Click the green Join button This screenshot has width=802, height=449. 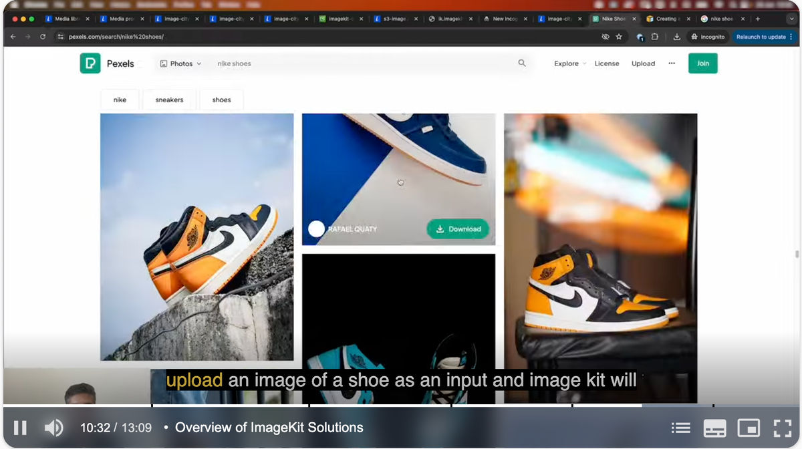click(703, 63)
